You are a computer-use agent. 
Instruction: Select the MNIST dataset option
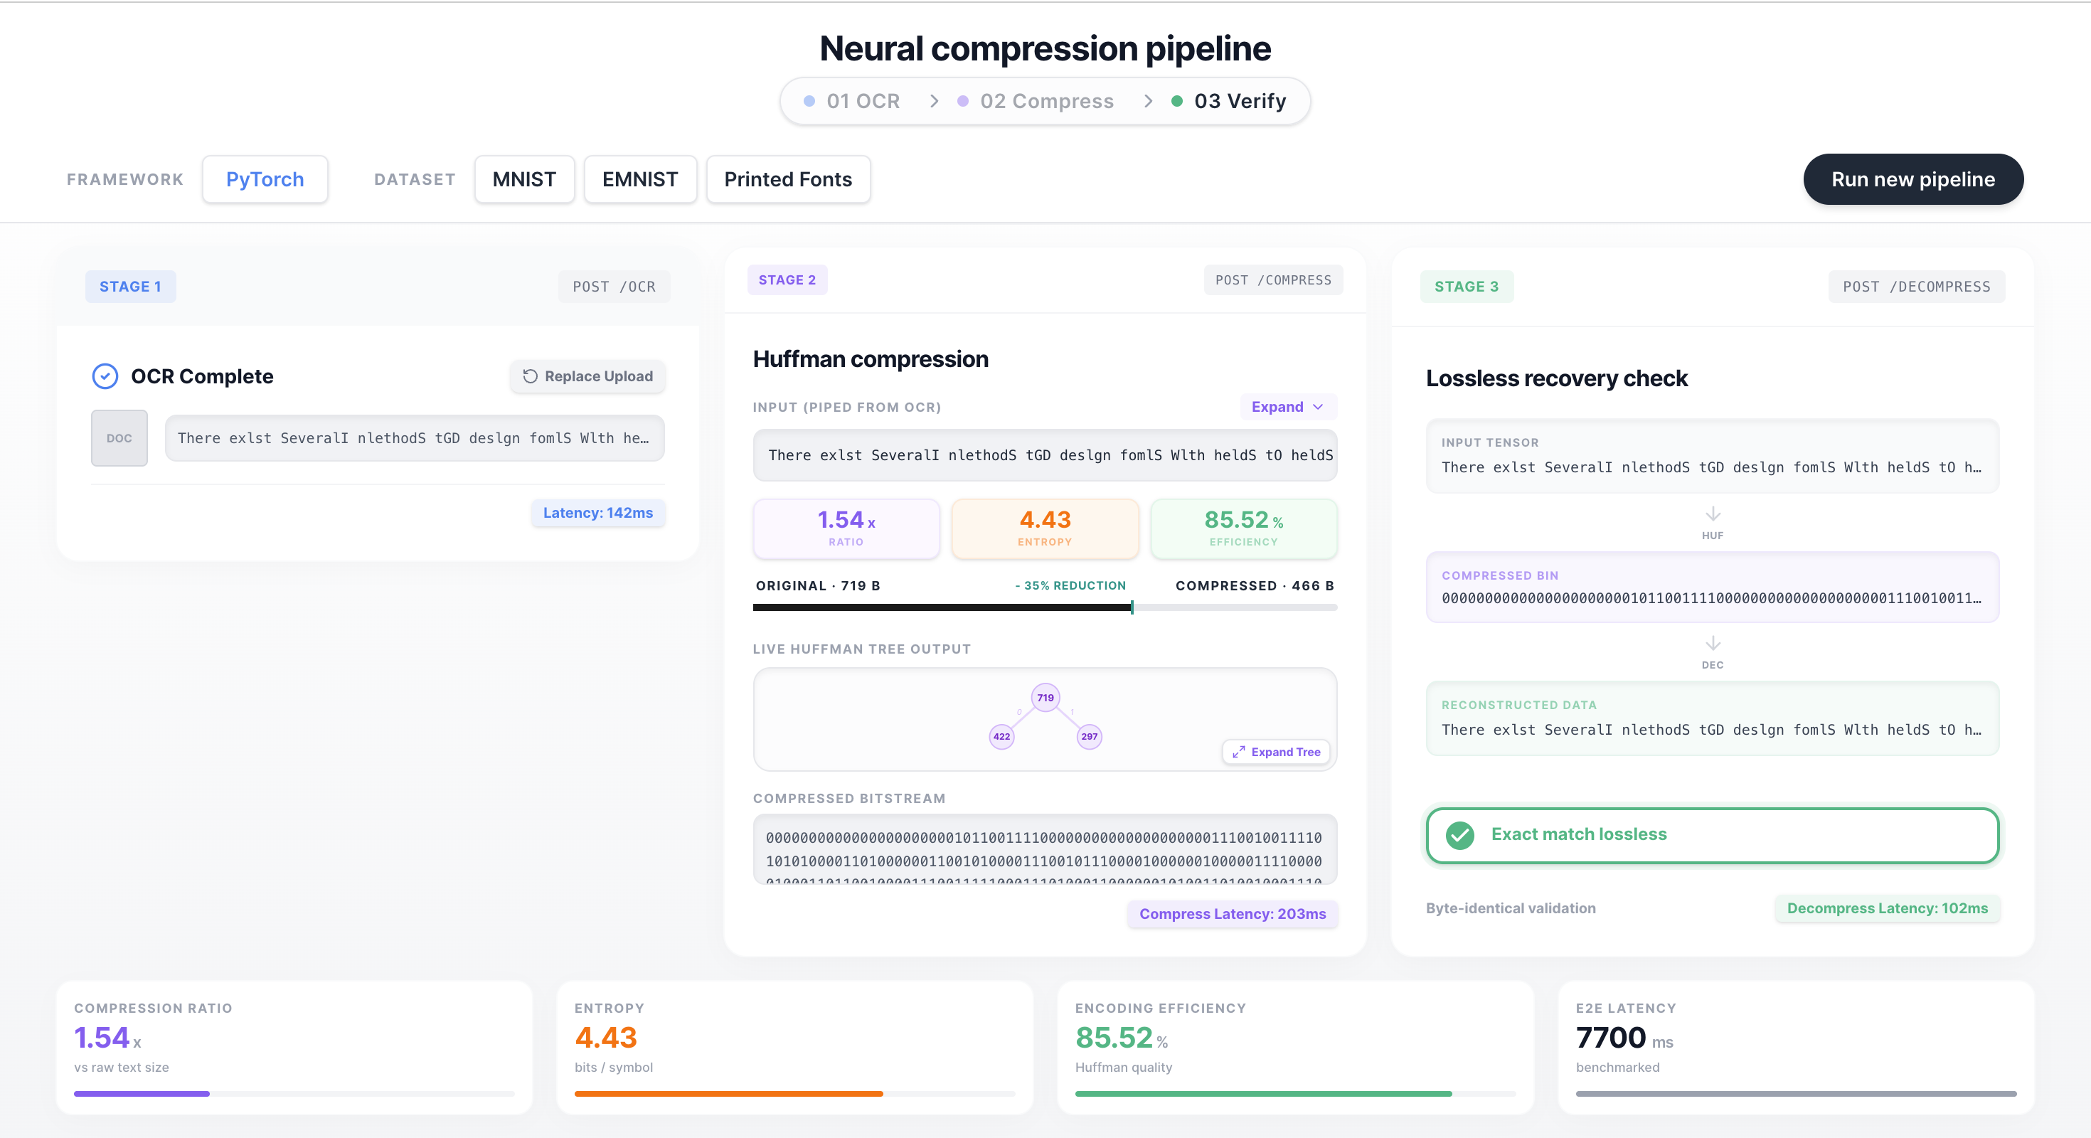pyautogui.click(x=523, y=179)
